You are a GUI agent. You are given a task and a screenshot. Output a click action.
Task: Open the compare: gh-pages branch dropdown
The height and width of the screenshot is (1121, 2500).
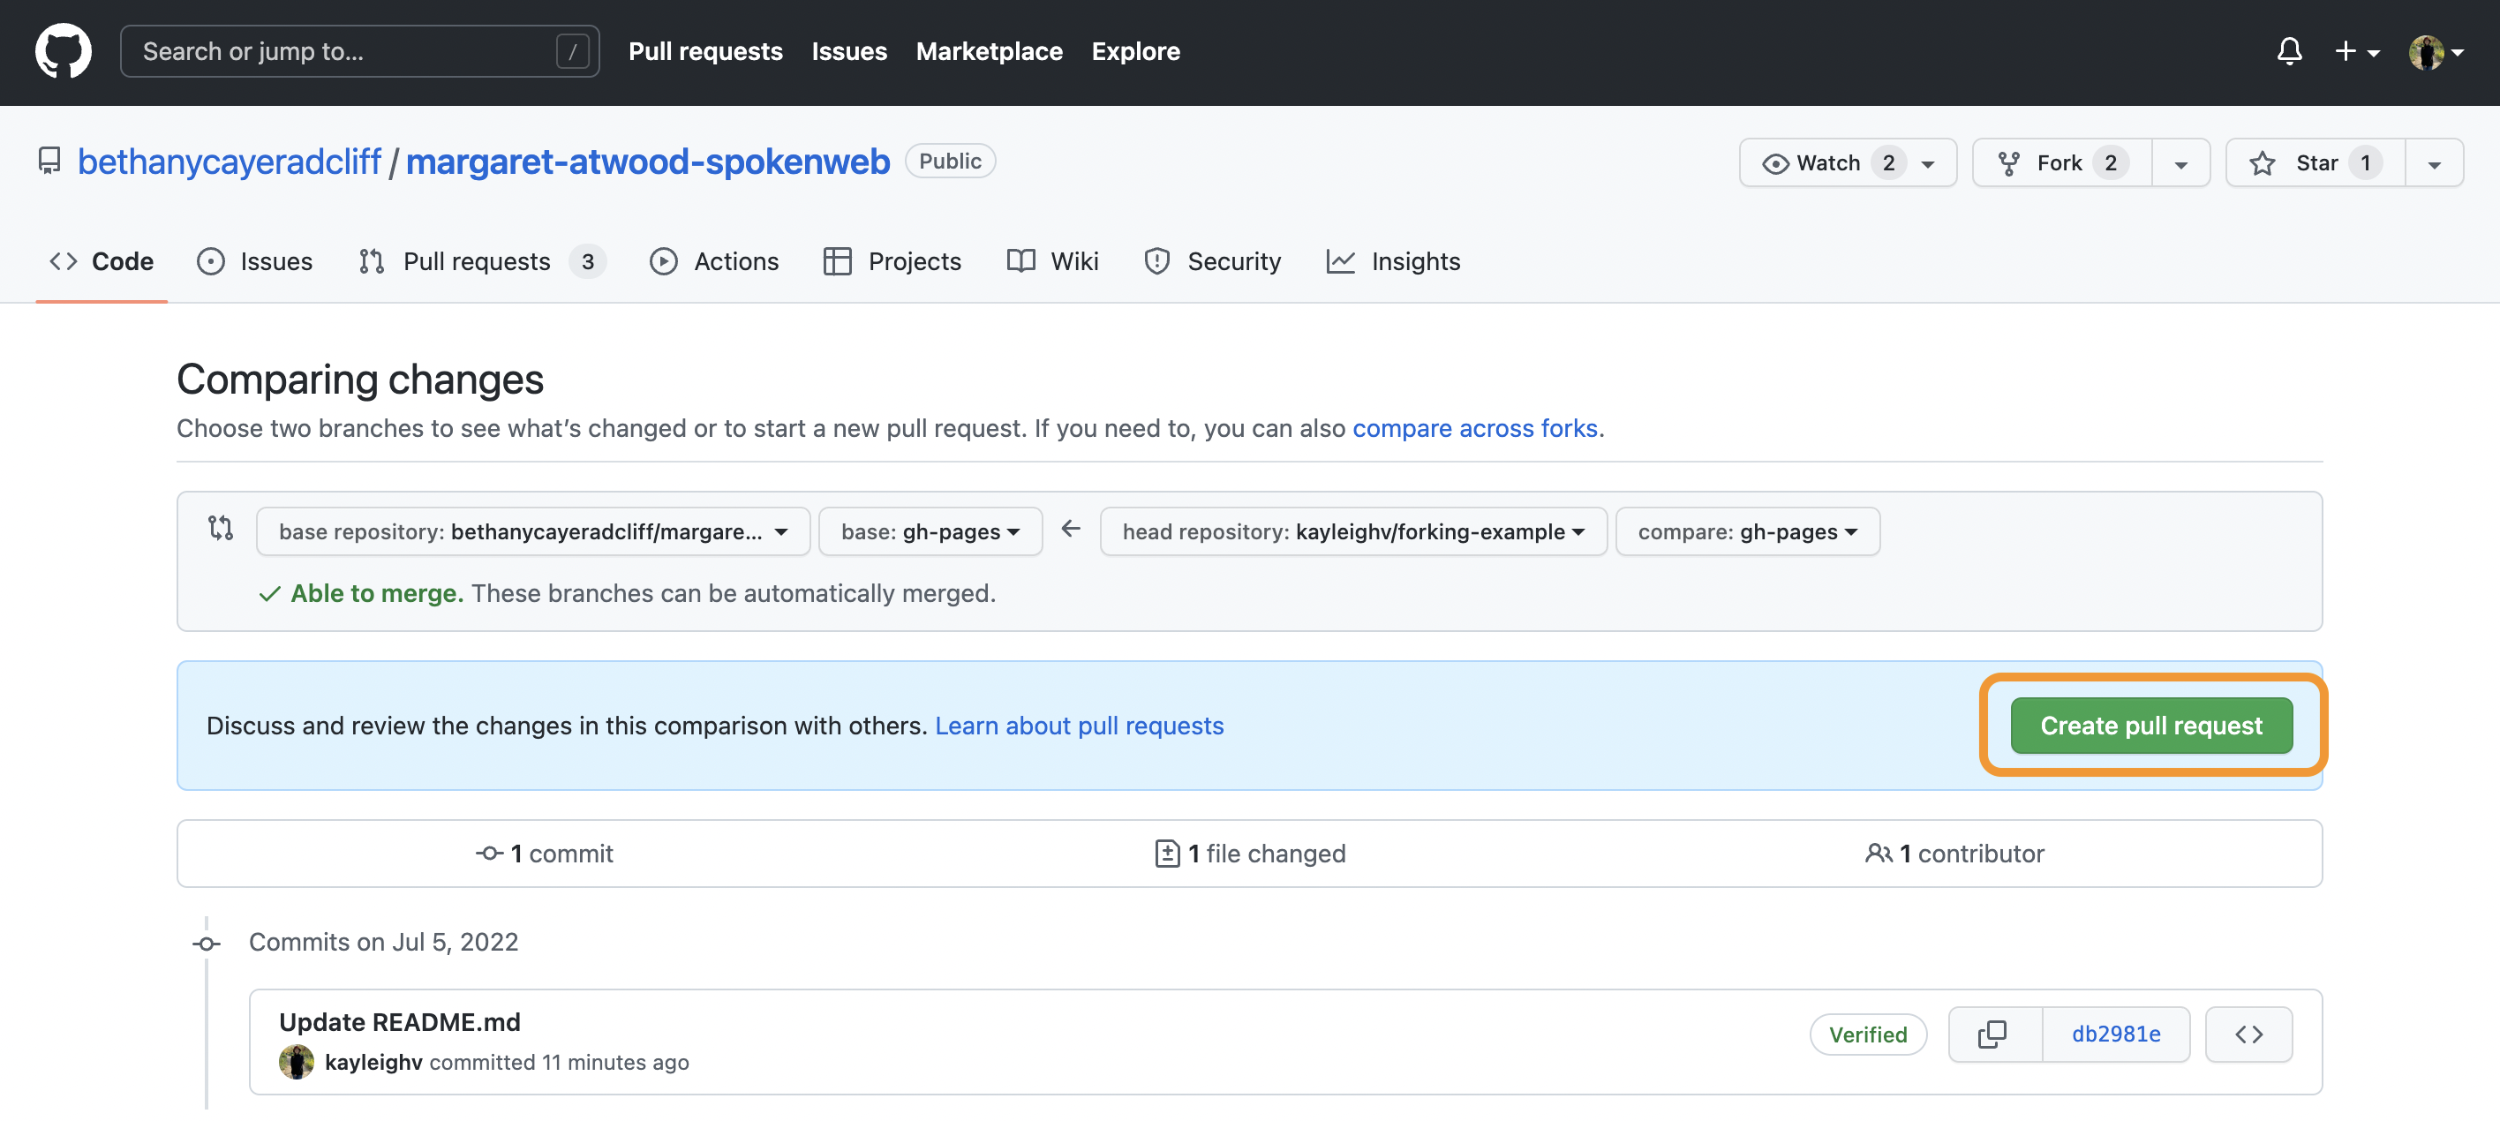pos(1747,532)
